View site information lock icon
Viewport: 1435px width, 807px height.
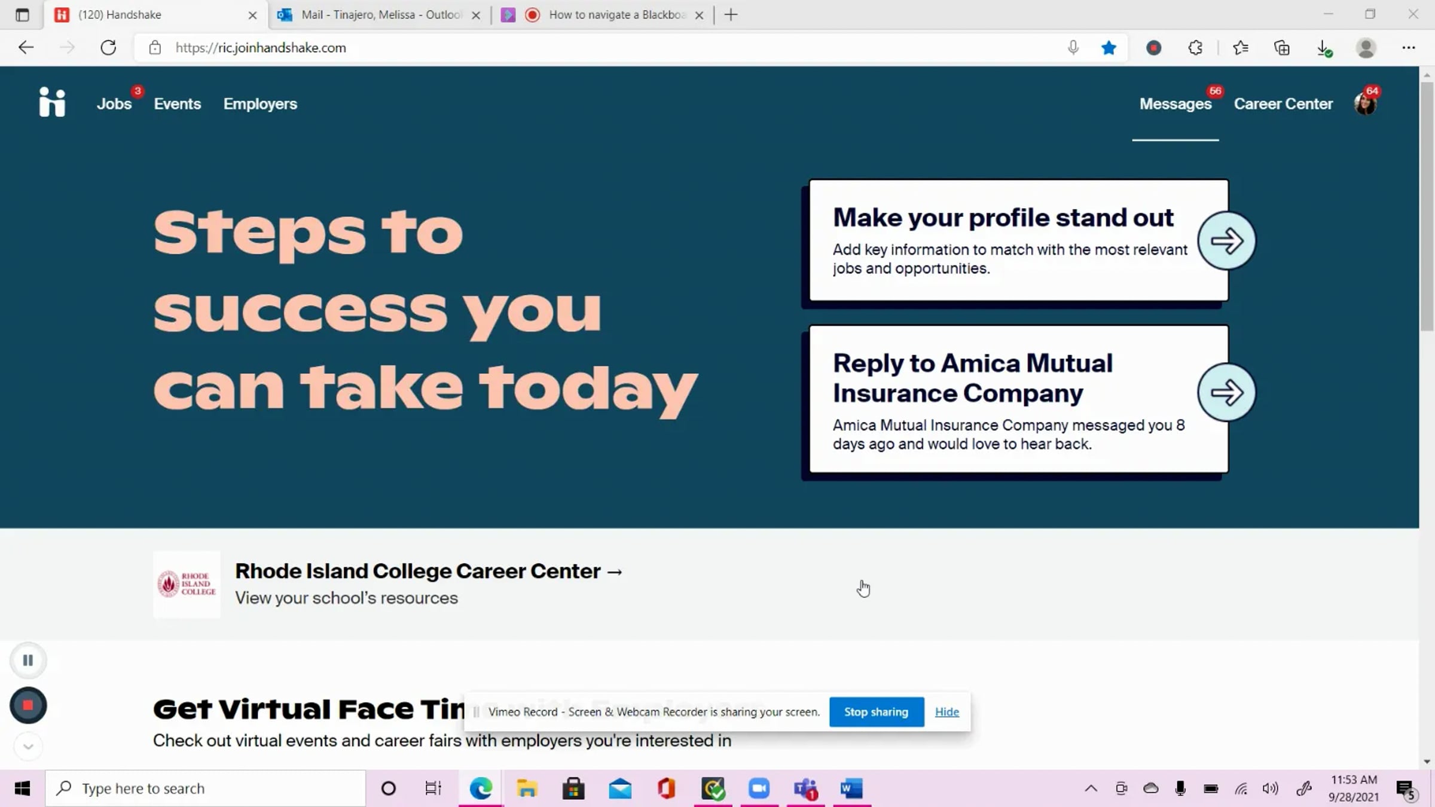point(155,48)
